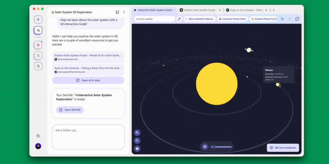This screenshot has height=164, width=329.
Task: Click the undo arrow in GenTab toolbar
Action: tap(282, 19)
